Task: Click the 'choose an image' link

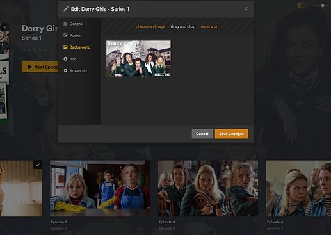Action: click(x=150, y=26)
